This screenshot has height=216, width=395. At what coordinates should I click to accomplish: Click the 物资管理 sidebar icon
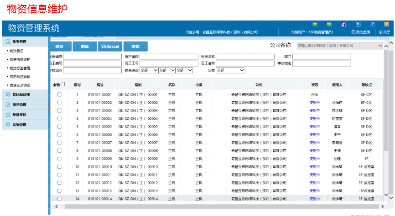pyautogui.click(x=8, y=41)
